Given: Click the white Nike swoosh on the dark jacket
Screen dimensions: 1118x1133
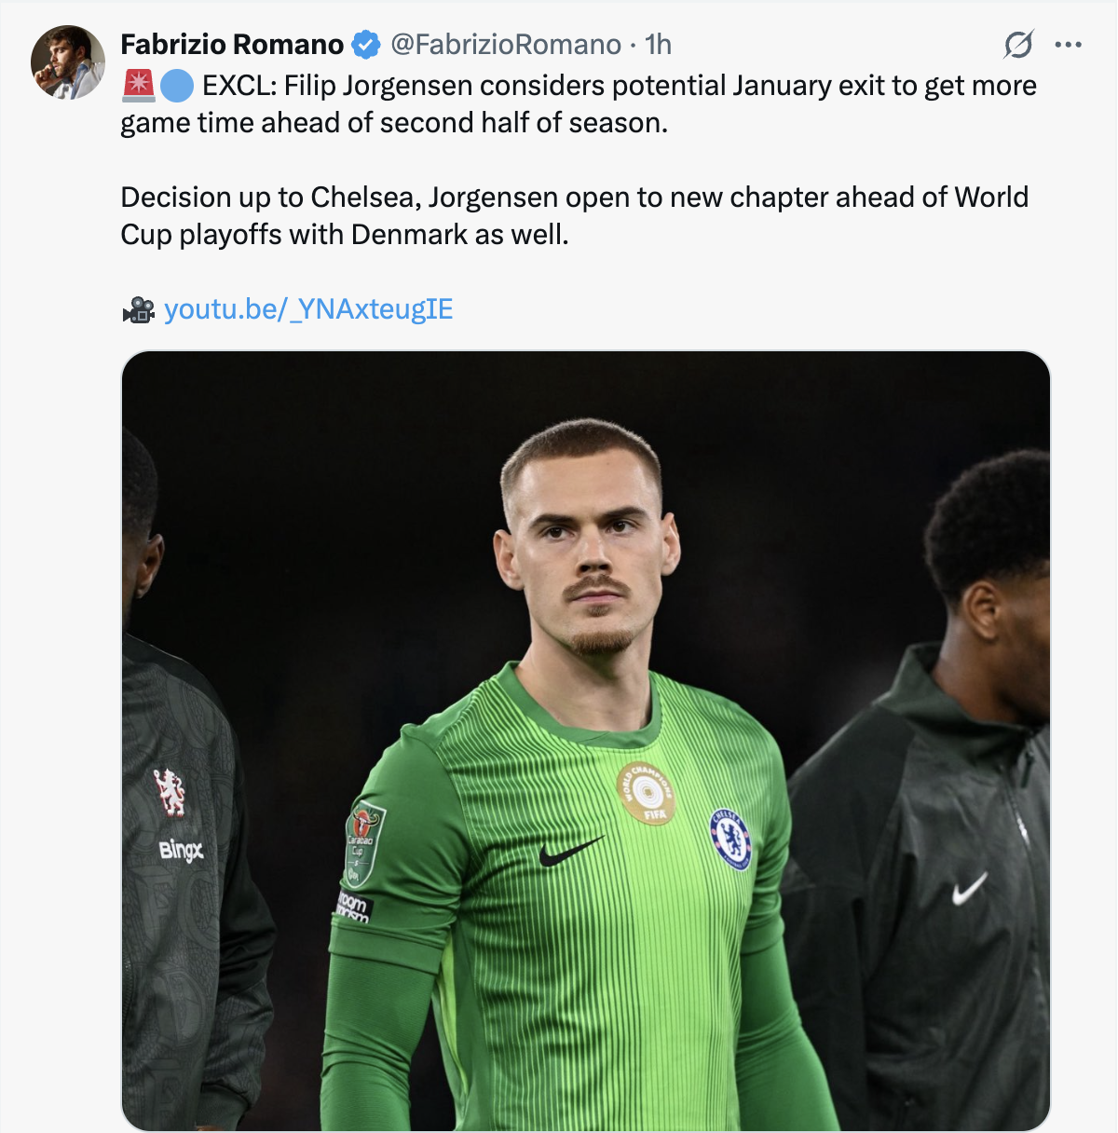Looking at the screenshot, I should pos(969,889).
